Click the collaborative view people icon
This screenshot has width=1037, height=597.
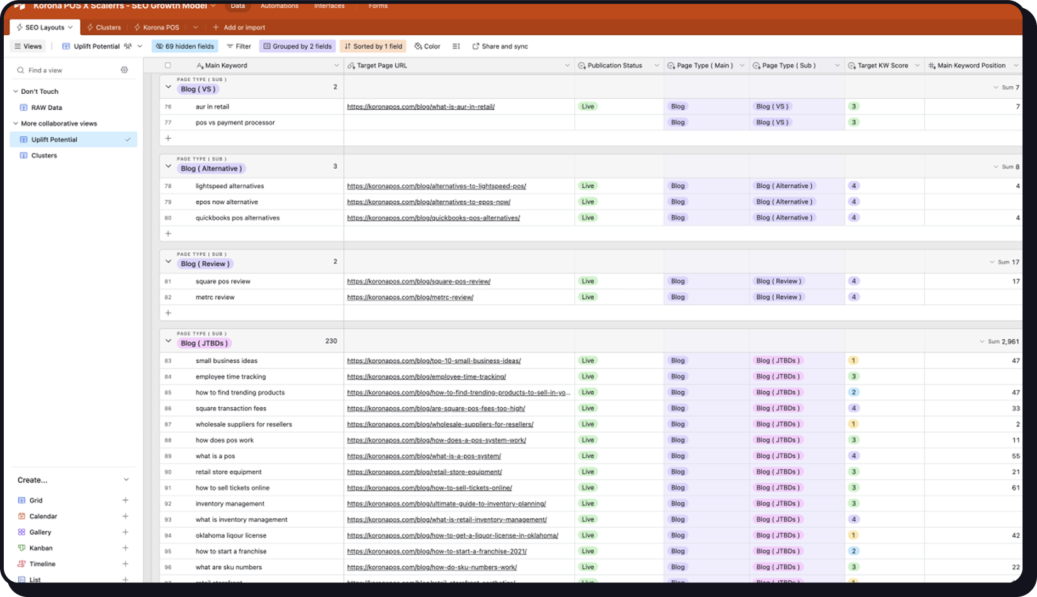[128, 46]
